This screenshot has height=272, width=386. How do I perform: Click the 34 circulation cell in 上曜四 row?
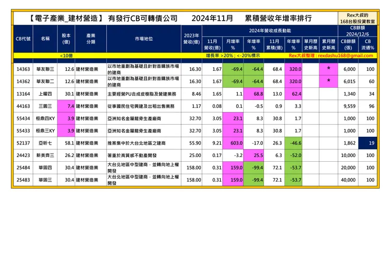click(x=368, y=94)
